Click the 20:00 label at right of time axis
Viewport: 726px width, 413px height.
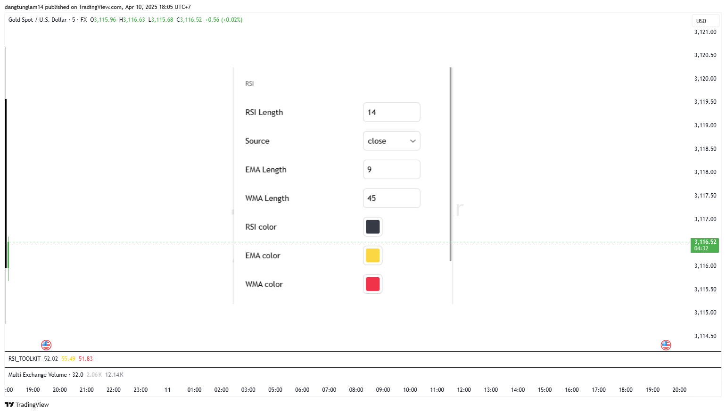point(679,390)
